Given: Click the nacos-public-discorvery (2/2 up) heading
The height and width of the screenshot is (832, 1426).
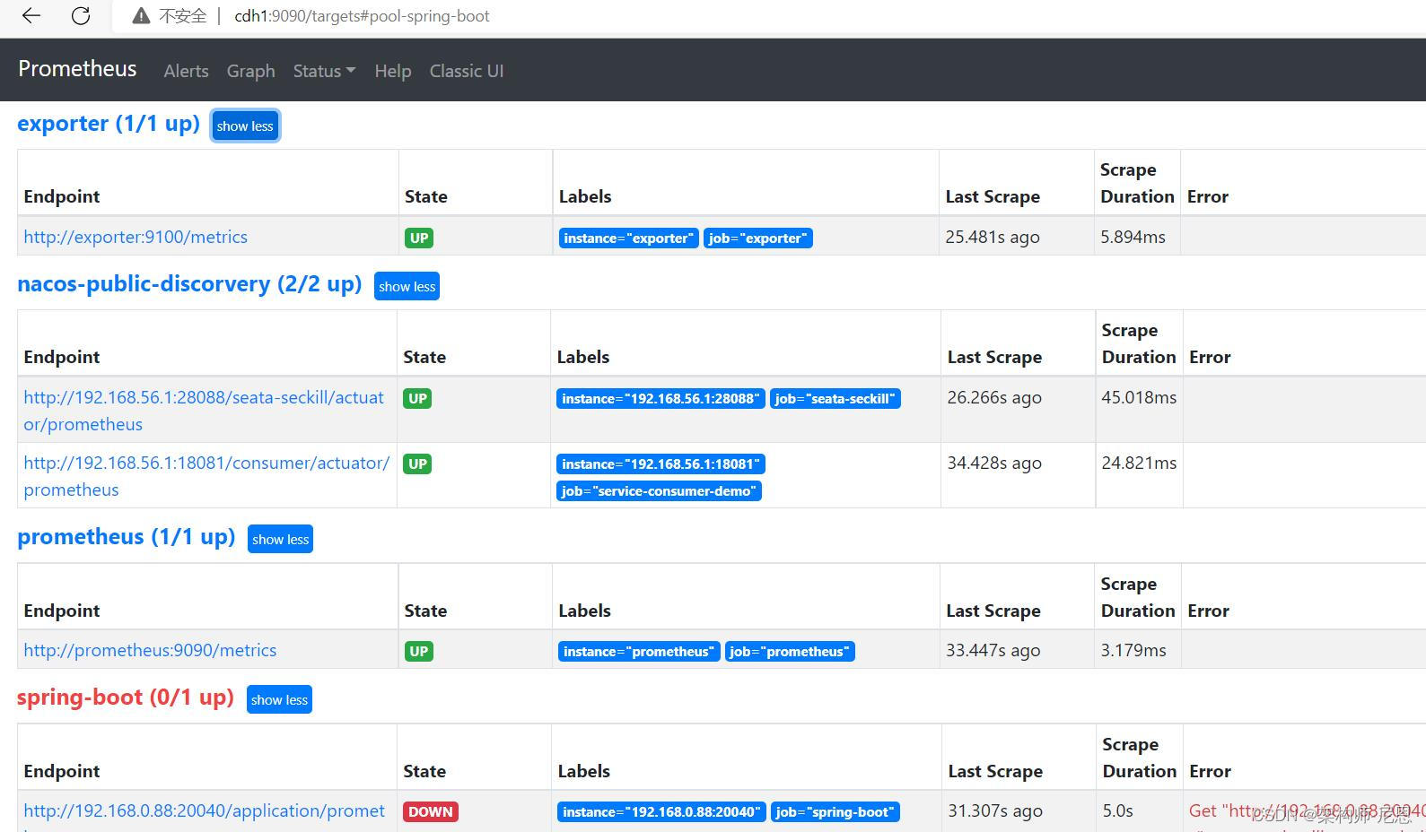Looking at the screenshot, I should [189, 284].
